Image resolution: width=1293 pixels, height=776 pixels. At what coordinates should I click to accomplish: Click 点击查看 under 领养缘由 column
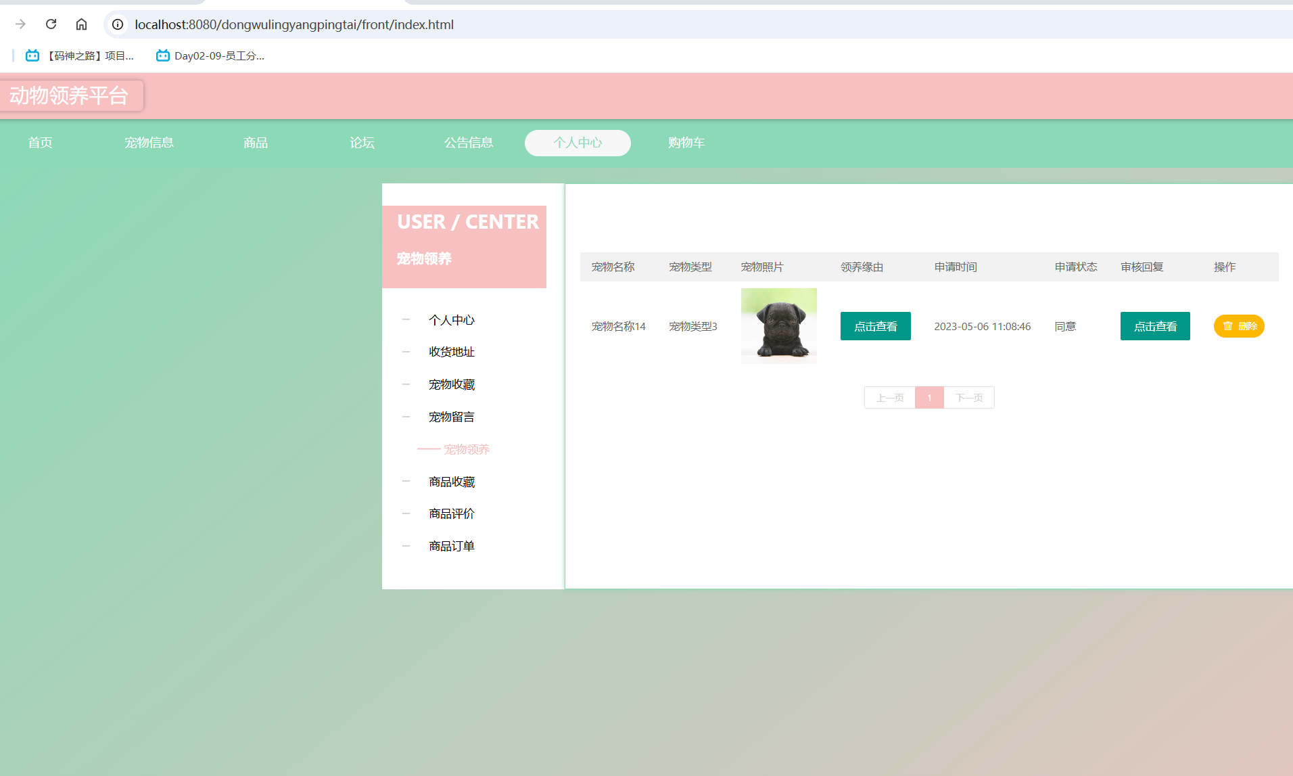pyautogui.click(x=876, y=326)
